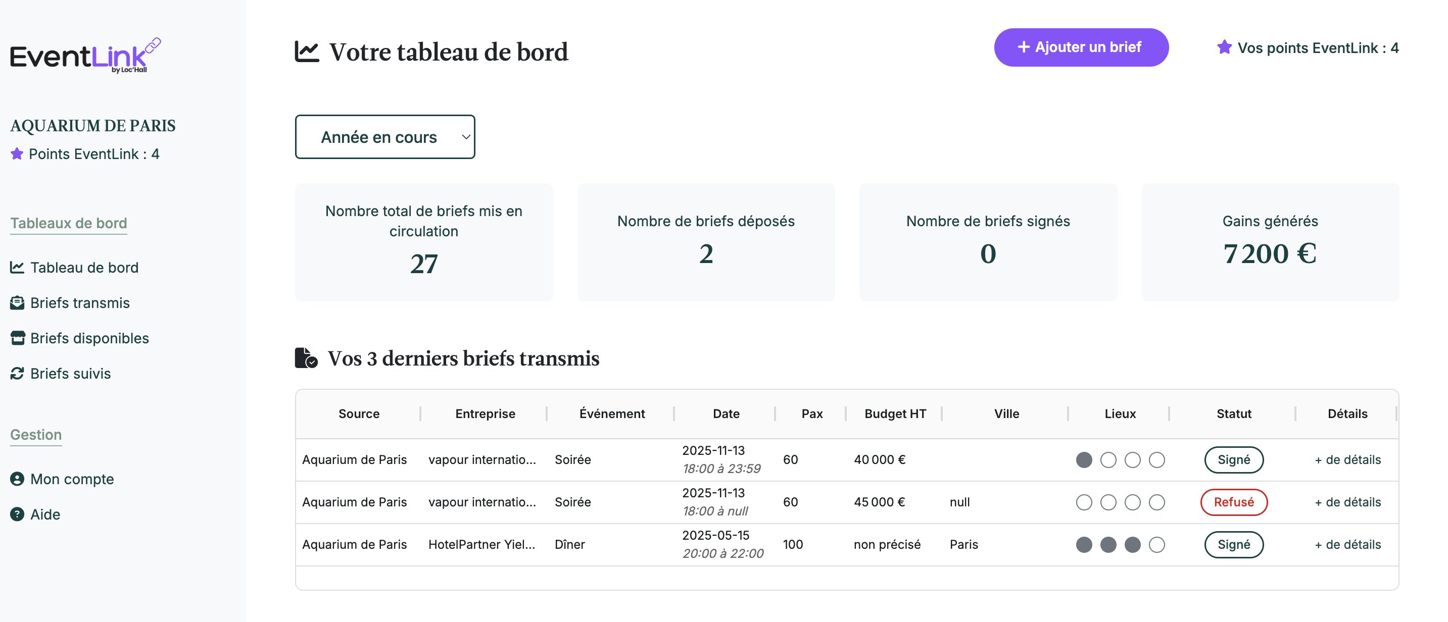Click the Budget HT column header
Screen dimensions: 1448x622
895,413
